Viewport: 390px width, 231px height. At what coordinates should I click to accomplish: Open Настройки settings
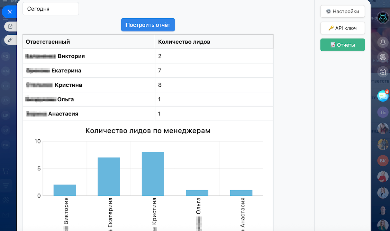[342, 12]
